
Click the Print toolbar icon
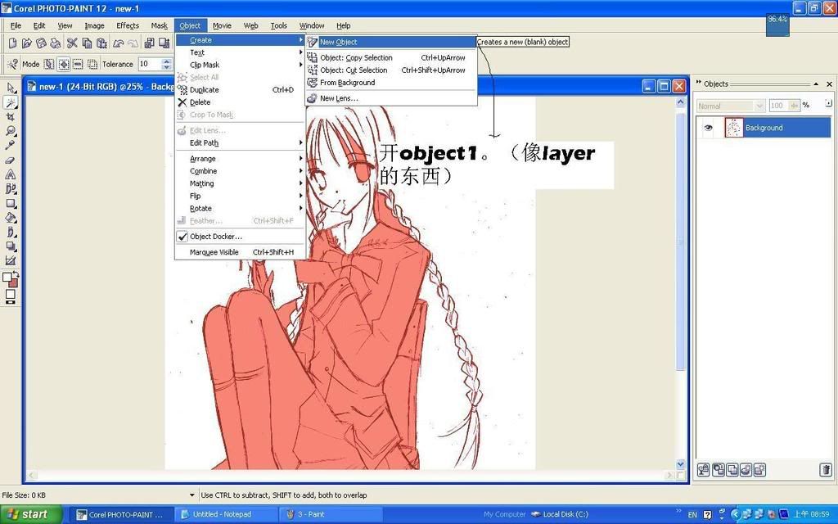click(x=55, y=43)
